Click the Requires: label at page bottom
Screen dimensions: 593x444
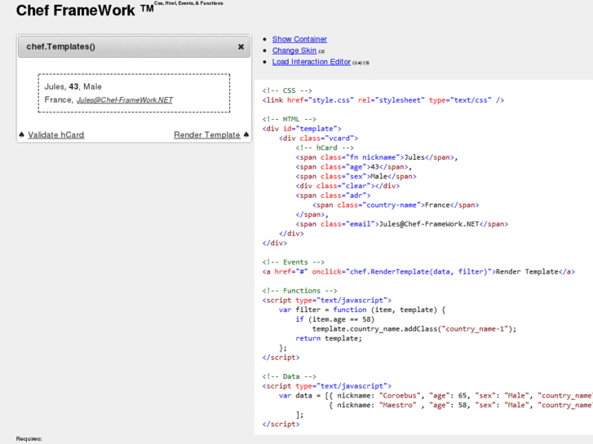coord(29,438)
